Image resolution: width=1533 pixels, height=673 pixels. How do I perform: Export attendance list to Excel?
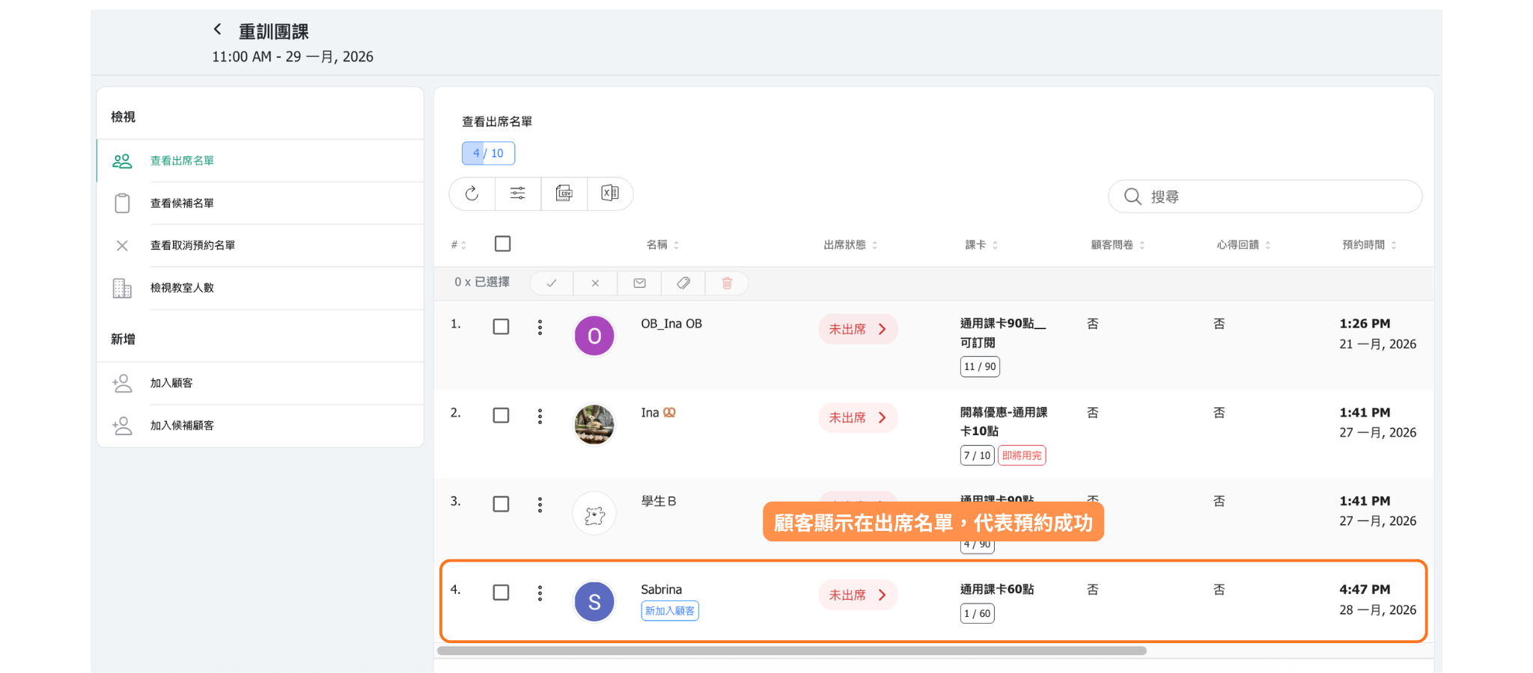[x=610, y=194]
